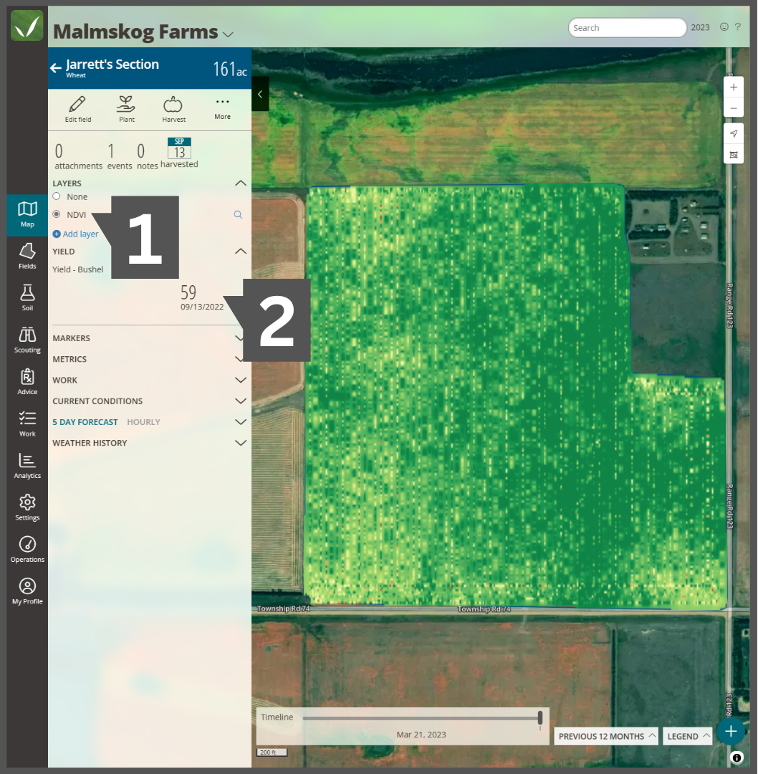The width and height of the screenshot is (758, 774).
Task: Click the green leaf app logo
Action: coord(27,25)
